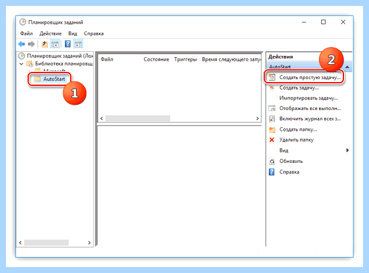This screenshot has width=369, height=273.
Task: Click Создать задачу... action
Action: point(299,87)
